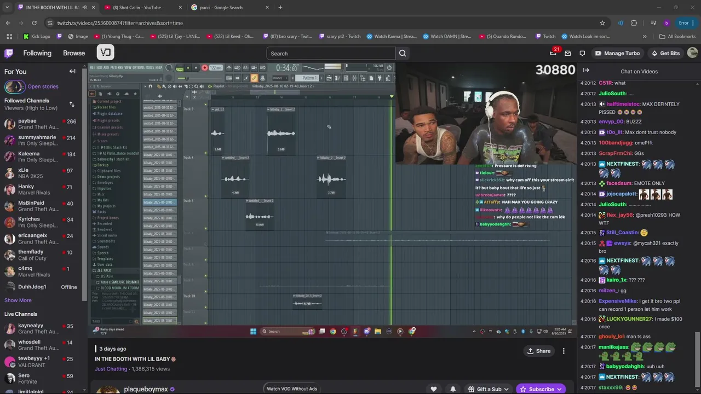This screenshot has height=394, width=701.
Task: Expand the ZEL PACK folder in FL browser
Action: click(104, 270)
